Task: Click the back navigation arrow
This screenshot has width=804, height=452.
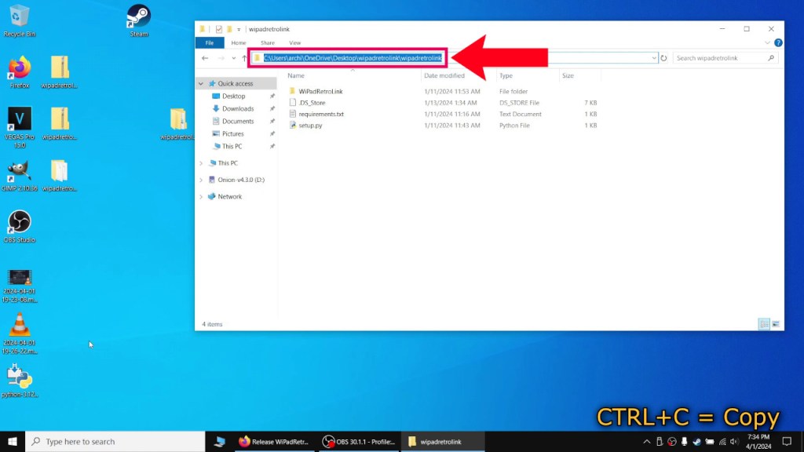Action: pyautogui.click(x=206, y=57)
